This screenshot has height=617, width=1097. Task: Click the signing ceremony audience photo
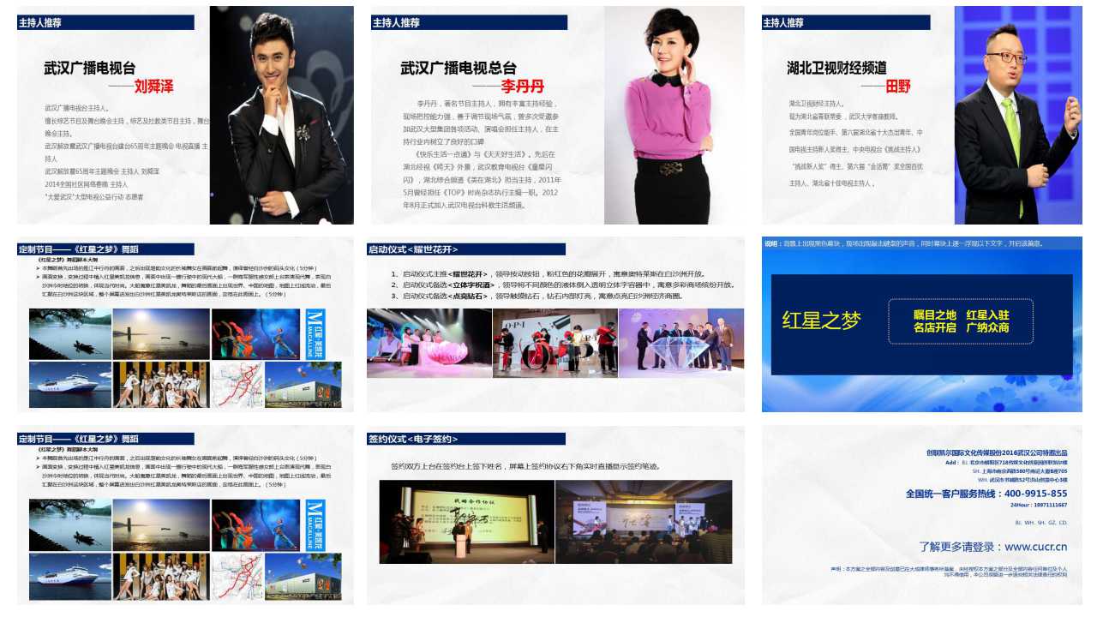tap(644, 522)
